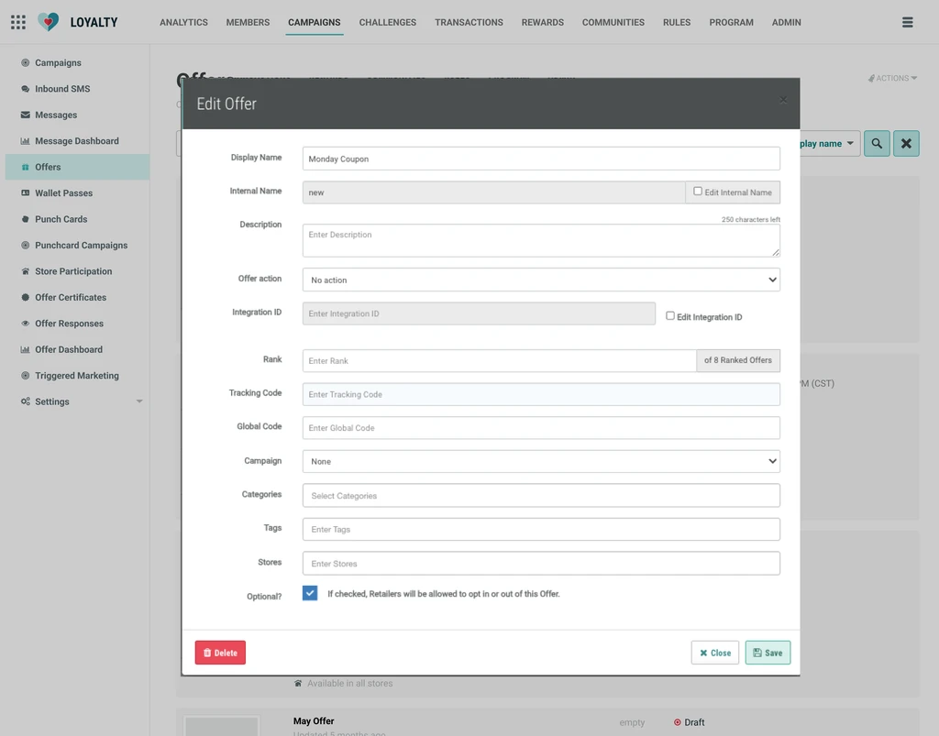Expand the Campaign dropdown
This screenshot has height=736, width=939.
(541, 461)
